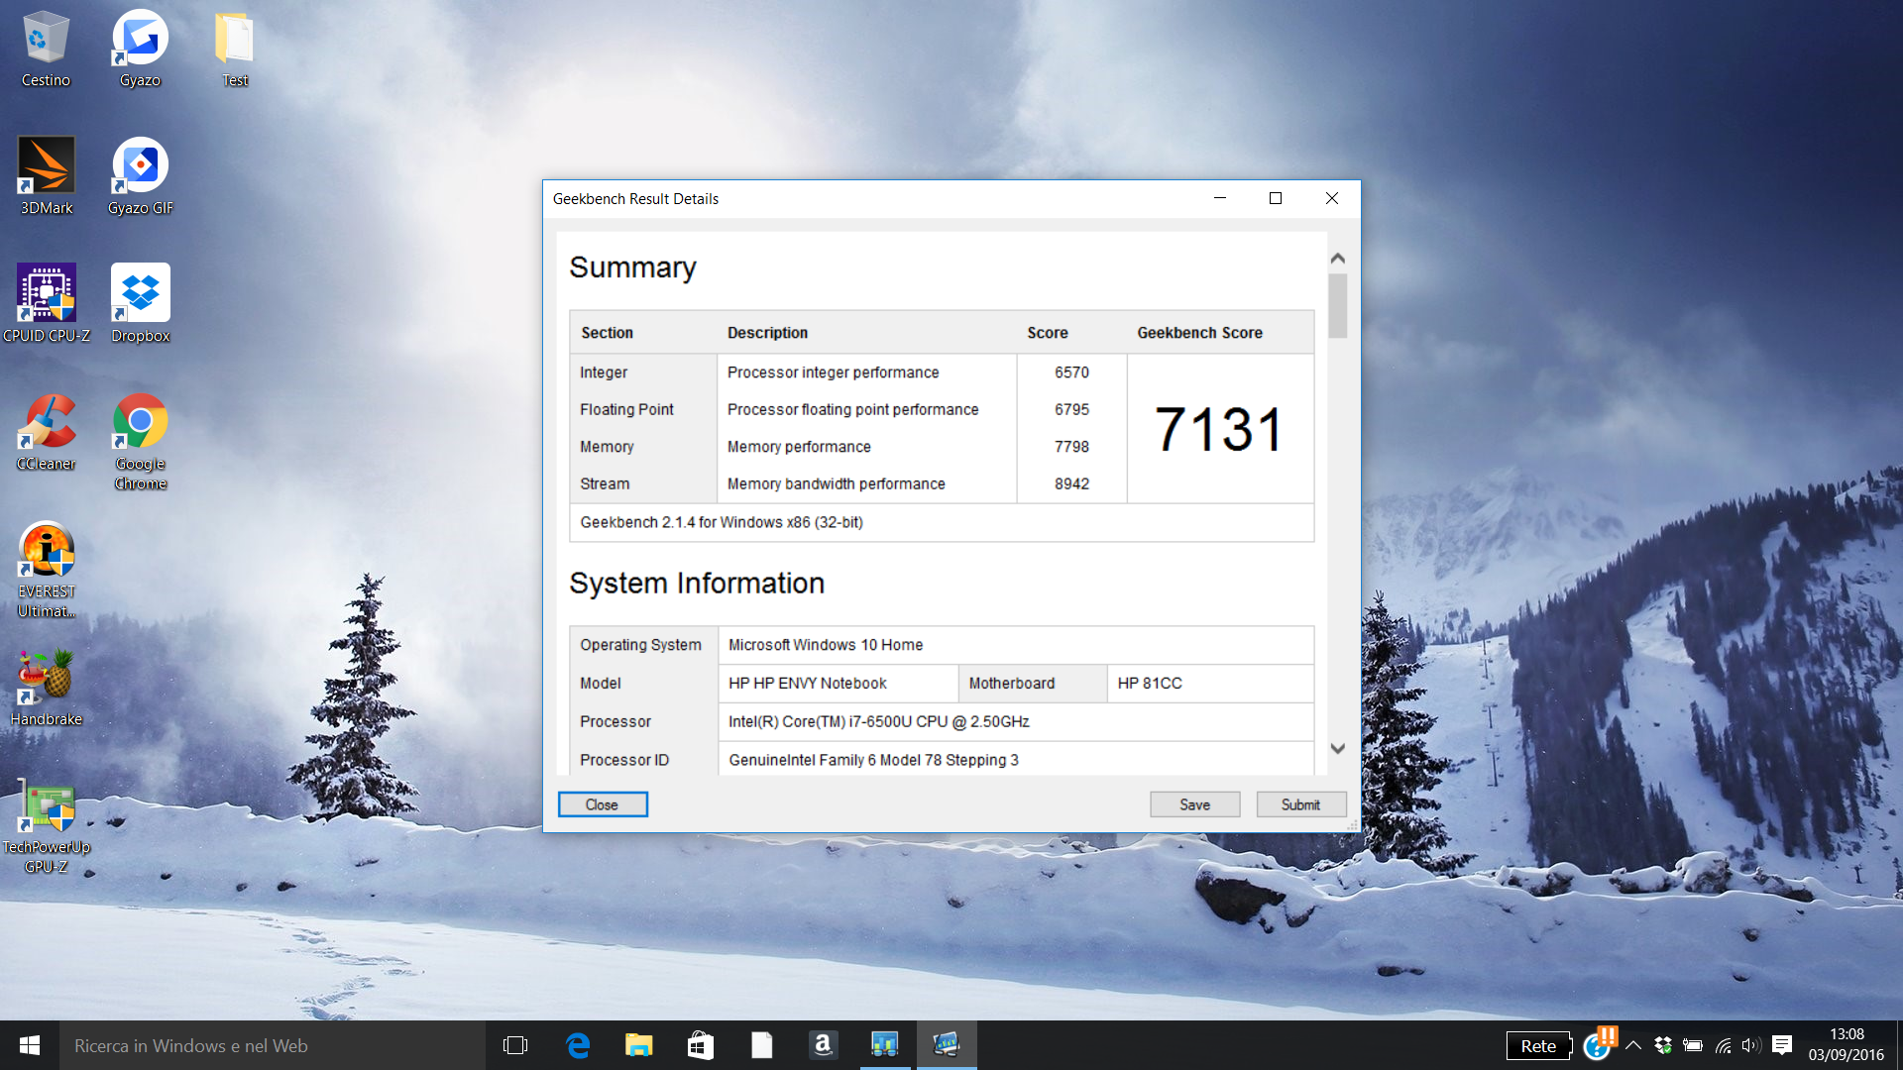This screenshot has width=1903, height=1070.
Task: Click the Integer score 6570
Action: click(x=1071, y=373)
